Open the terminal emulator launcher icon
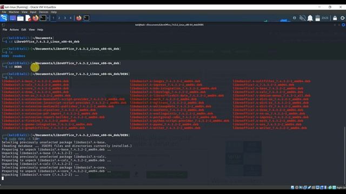Screen dimensions: 346x194 tap(43, 18)
